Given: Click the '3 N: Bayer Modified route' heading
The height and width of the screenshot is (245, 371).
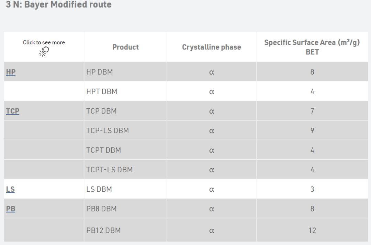Looking at the screenshot, I should point(59,4).
